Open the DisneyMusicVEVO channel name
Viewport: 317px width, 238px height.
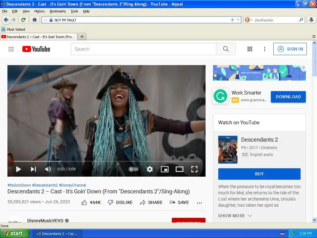tap(45, 220)
